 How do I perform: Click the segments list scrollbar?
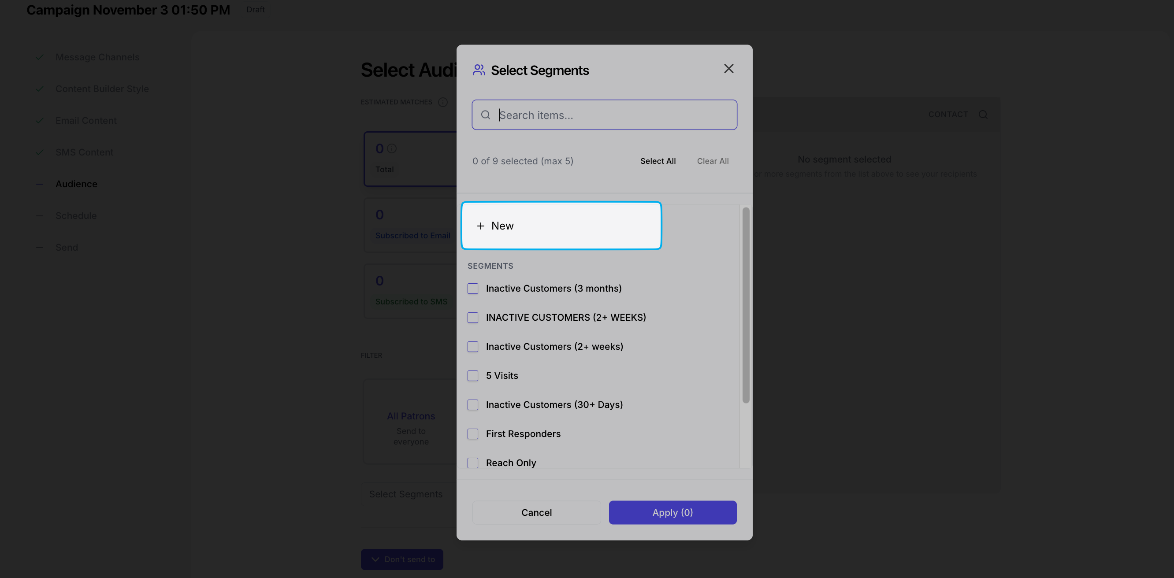click(745, 305)
